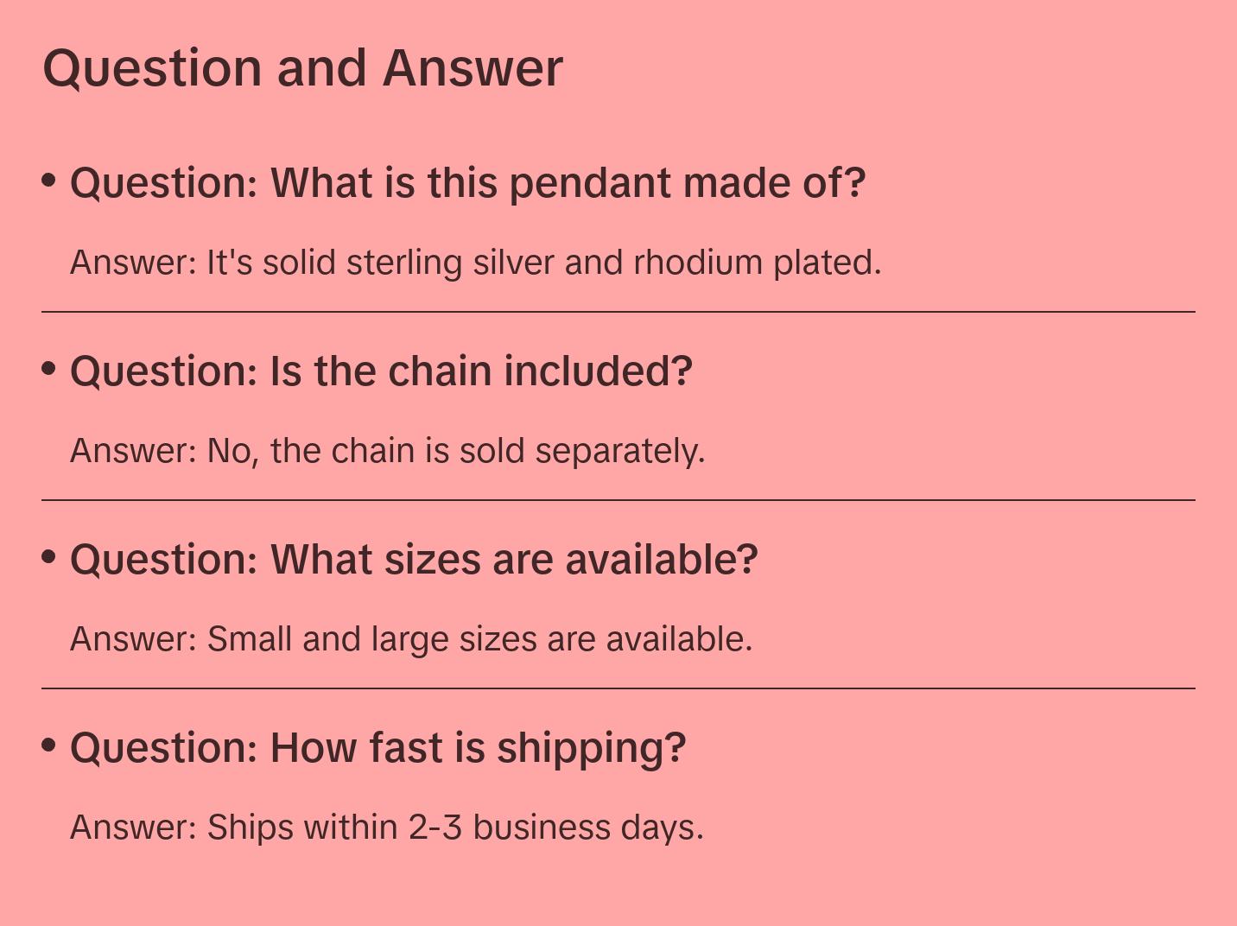Image resolution: width=1237 pixels, height=926 pixels.
Task: Click the "Question and Answer" heading
Action: point(302,68)
